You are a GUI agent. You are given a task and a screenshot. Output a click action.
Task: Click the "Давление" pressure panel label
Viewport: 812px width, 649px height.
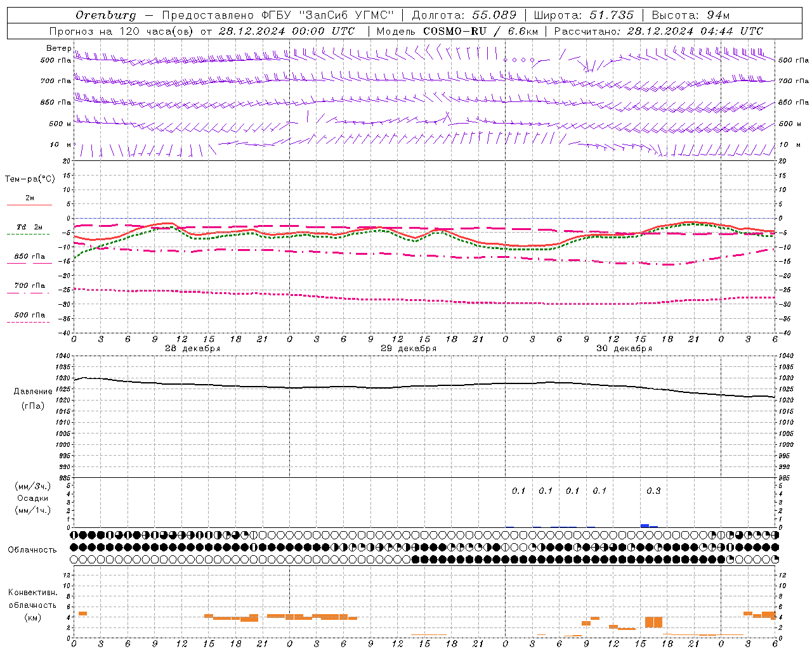tap(33, 391)
